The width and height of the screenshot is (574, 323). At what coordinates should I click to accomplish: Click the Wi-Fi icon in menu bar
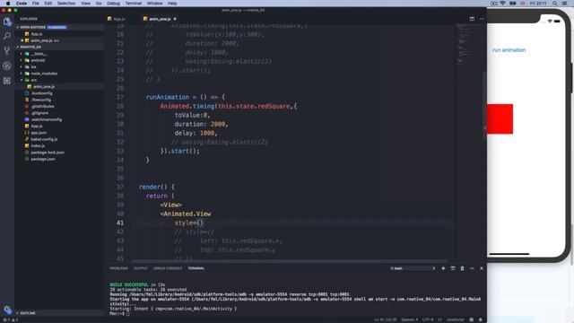coord(502,4)
